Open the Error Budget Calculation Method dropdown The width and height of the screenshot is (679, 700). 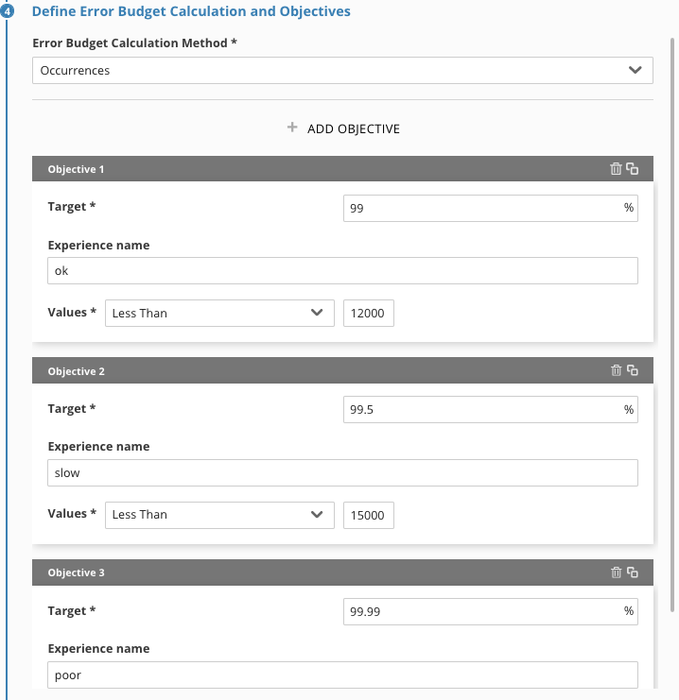point(342,70)
